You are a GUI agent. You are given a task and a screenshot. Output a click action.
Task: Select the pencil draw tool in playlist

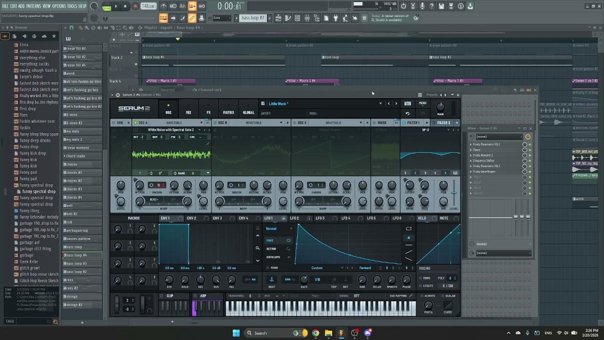click(81, 27)
